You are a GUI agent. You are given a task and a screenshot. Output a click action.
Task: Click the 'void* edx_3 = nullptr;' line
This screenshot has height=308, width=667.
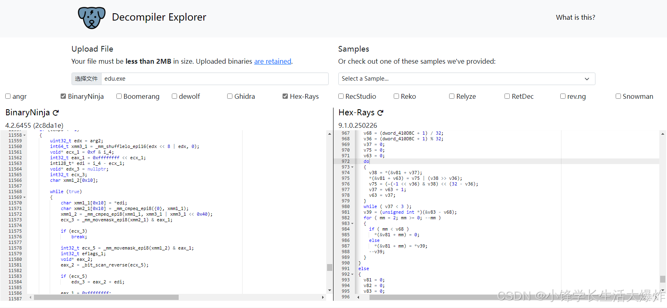[x=79, y=169]
